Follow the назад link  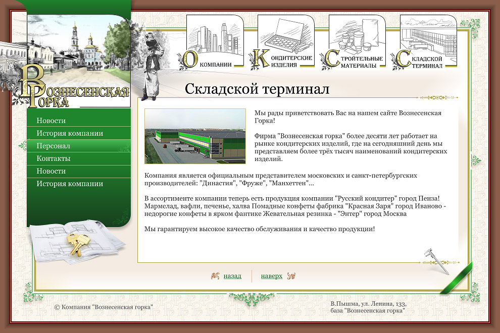click(x=232, y=276)
